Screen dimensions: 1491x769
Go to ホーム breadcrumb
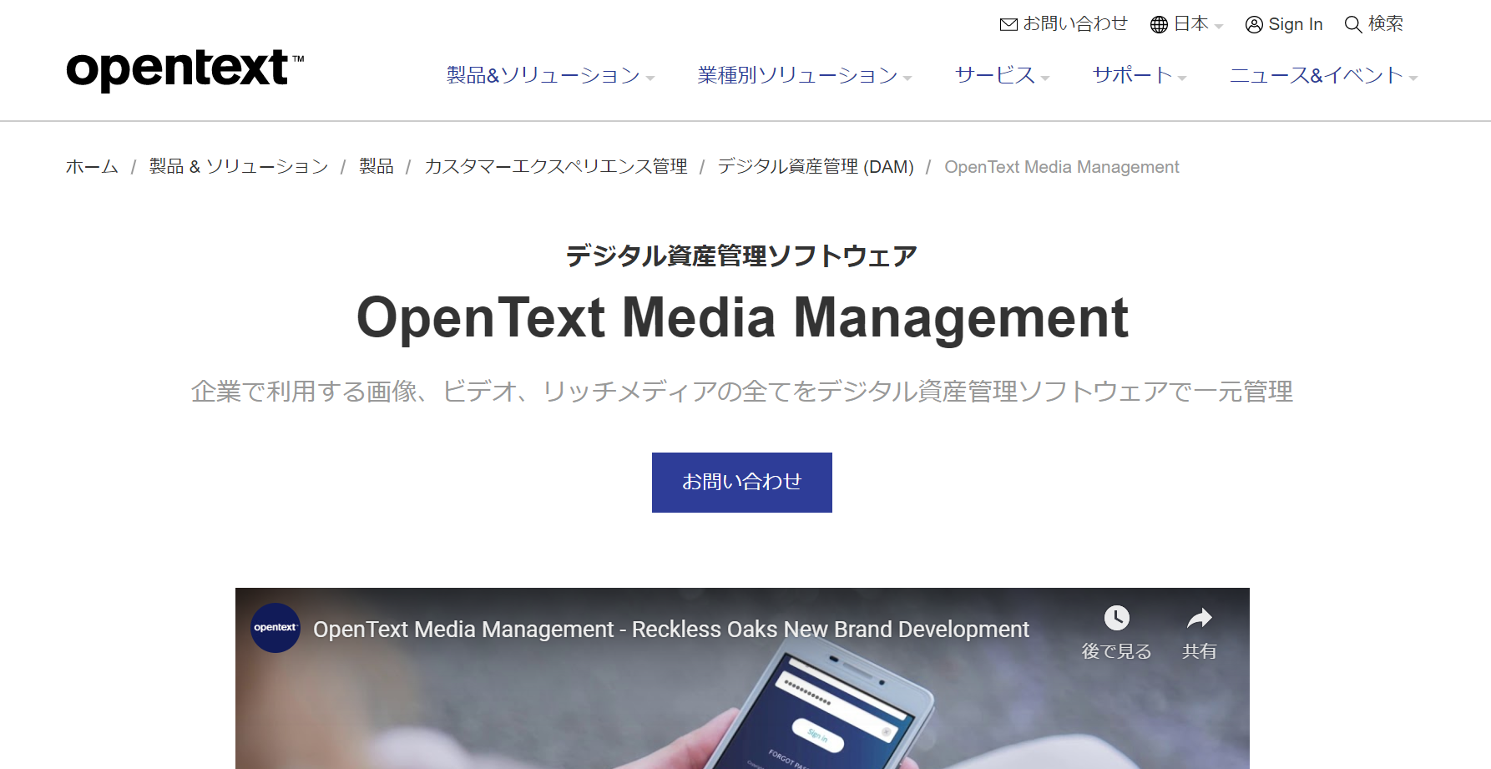pyautogui.click(x=92, y=167)
